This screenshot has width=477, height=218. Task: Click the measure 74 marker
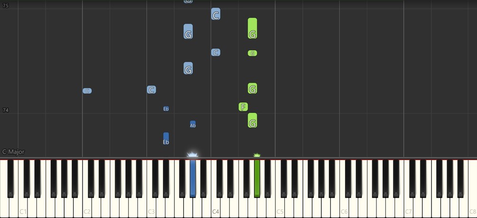[6, 110]
